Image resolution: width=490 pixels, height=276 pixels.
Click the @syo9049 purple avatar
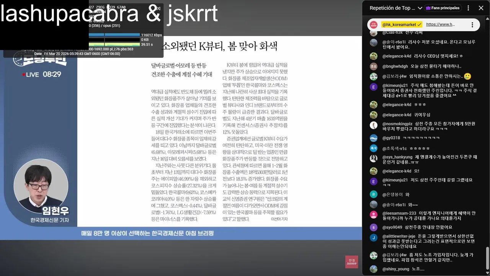tap(374, 227)
